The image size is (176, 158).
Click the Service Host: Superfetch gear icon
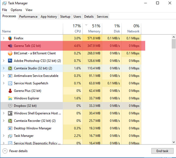[x=10, y=83]
